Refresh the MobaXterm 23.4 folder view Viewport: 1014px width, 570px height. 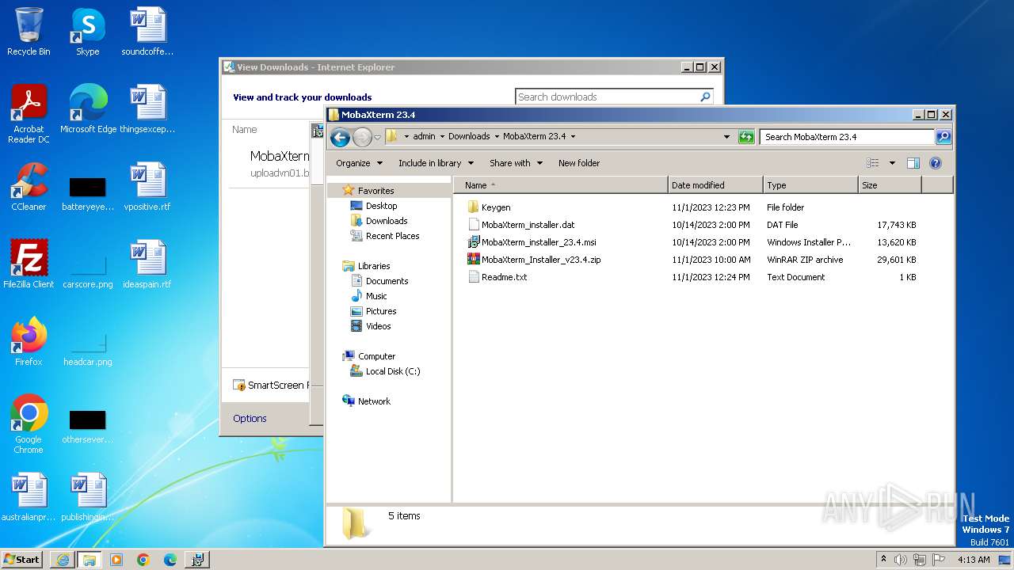tap(745, 136)
